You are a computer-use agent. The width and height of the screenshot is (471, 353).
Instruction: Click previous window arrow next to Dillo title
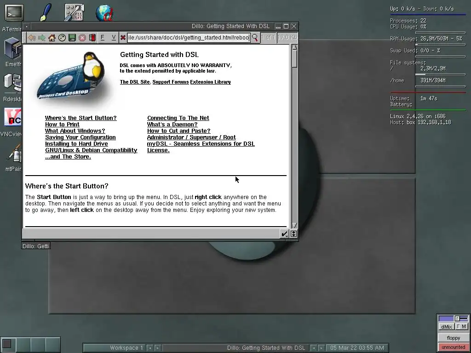coord(313,348)
